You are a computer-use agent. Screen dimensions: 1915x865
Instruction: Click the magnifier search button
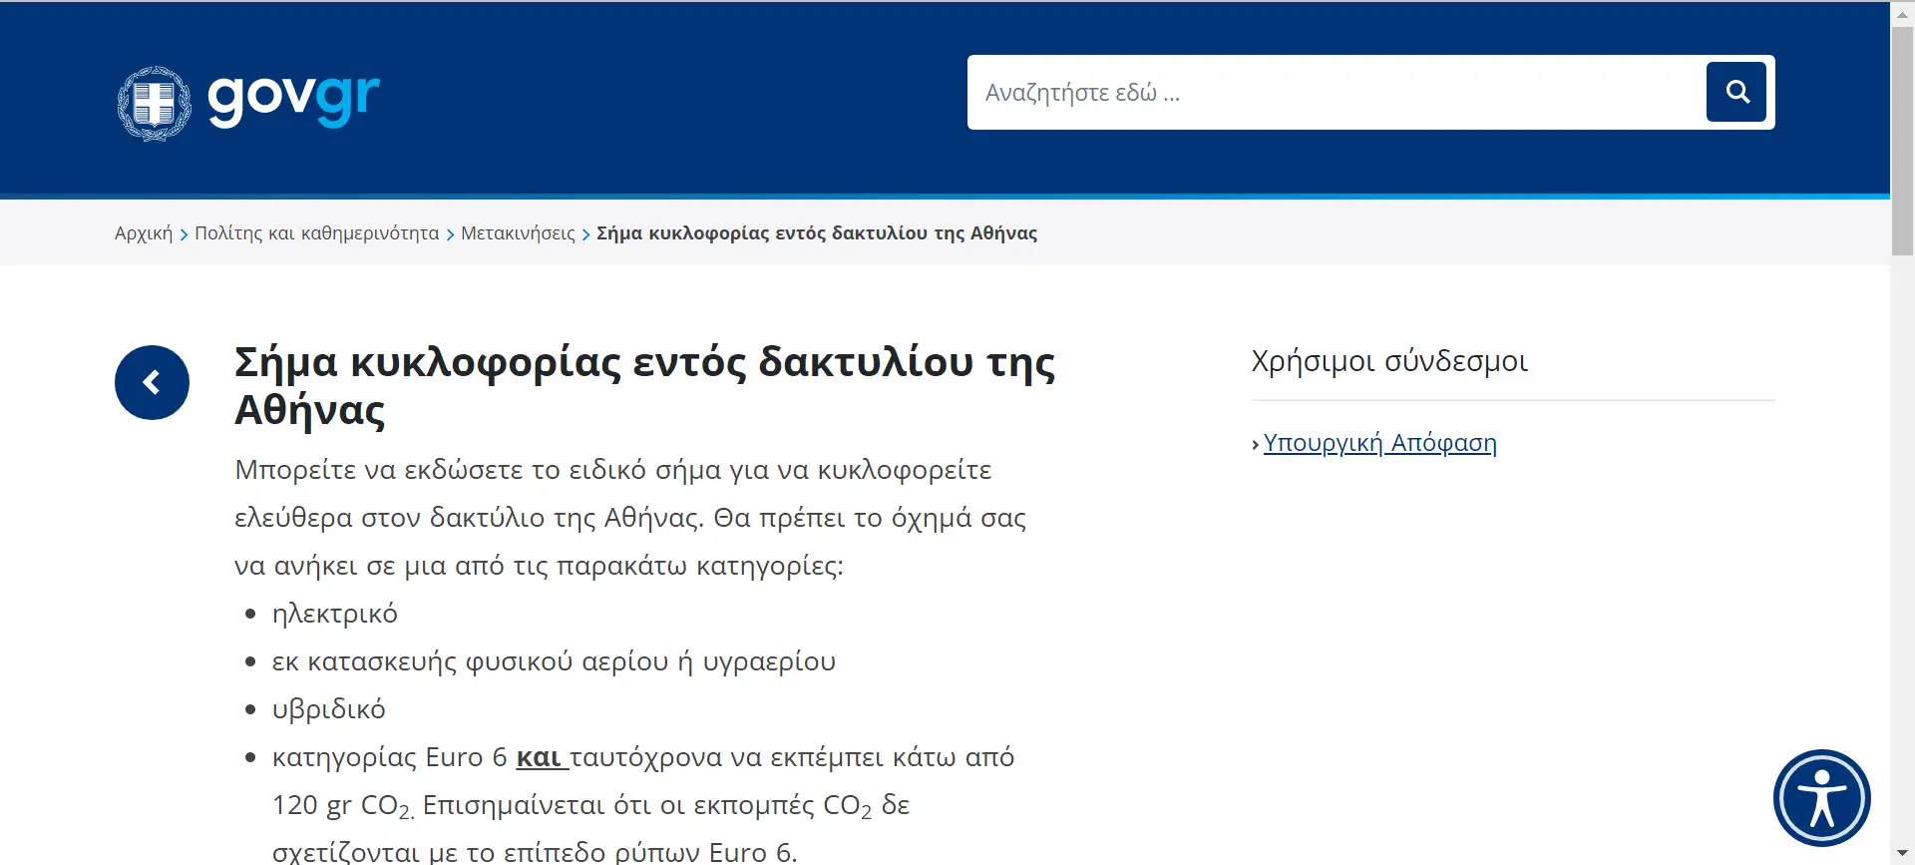[x=1736, y=92]
